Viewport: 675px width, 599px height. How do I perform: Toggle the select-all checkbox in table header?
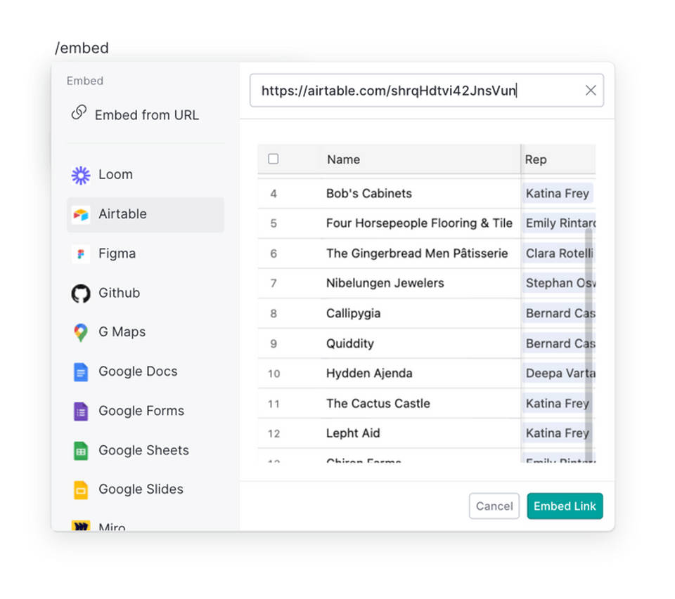(274, 159)
